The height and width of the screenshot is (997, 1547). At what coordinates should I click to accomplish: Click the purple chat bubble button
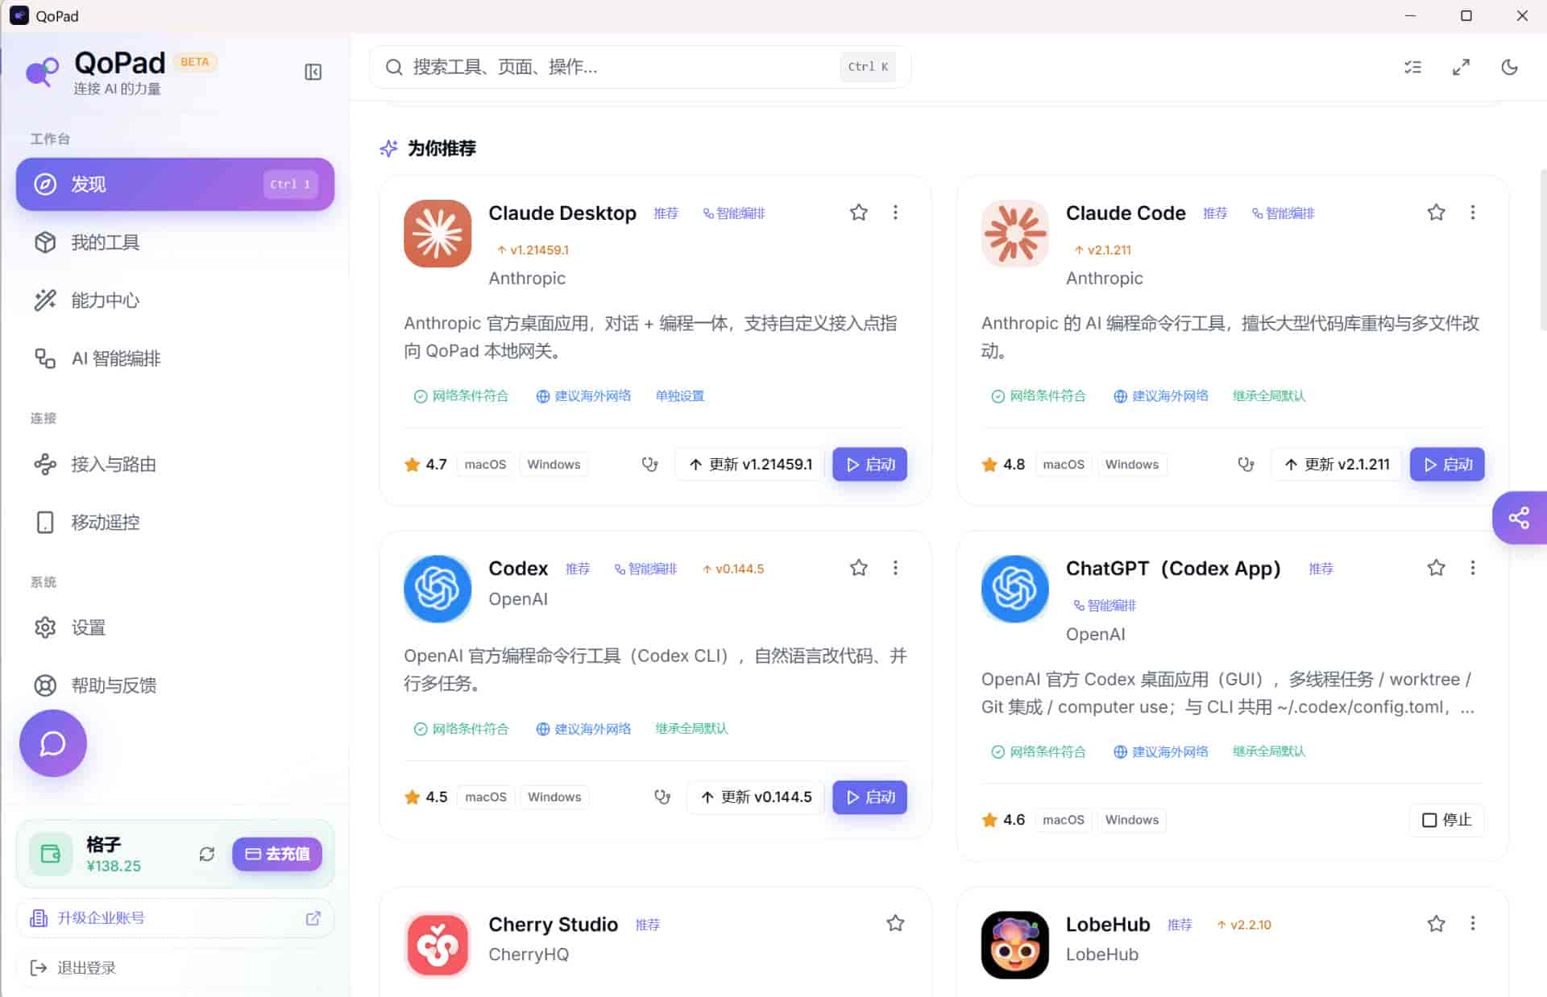coord(53,743)
